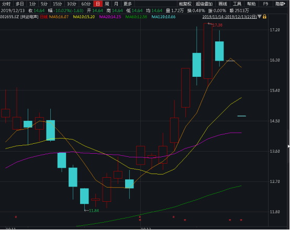Image resolution: width=290 pixels, height=230 pixels.
Task: Click the lowest cyan candlestick near 11.84
Action: click(84, 196)
